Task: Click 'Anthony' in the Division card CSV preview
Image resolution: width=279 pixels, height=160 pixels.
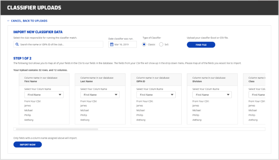Action: tap(197, 120)
